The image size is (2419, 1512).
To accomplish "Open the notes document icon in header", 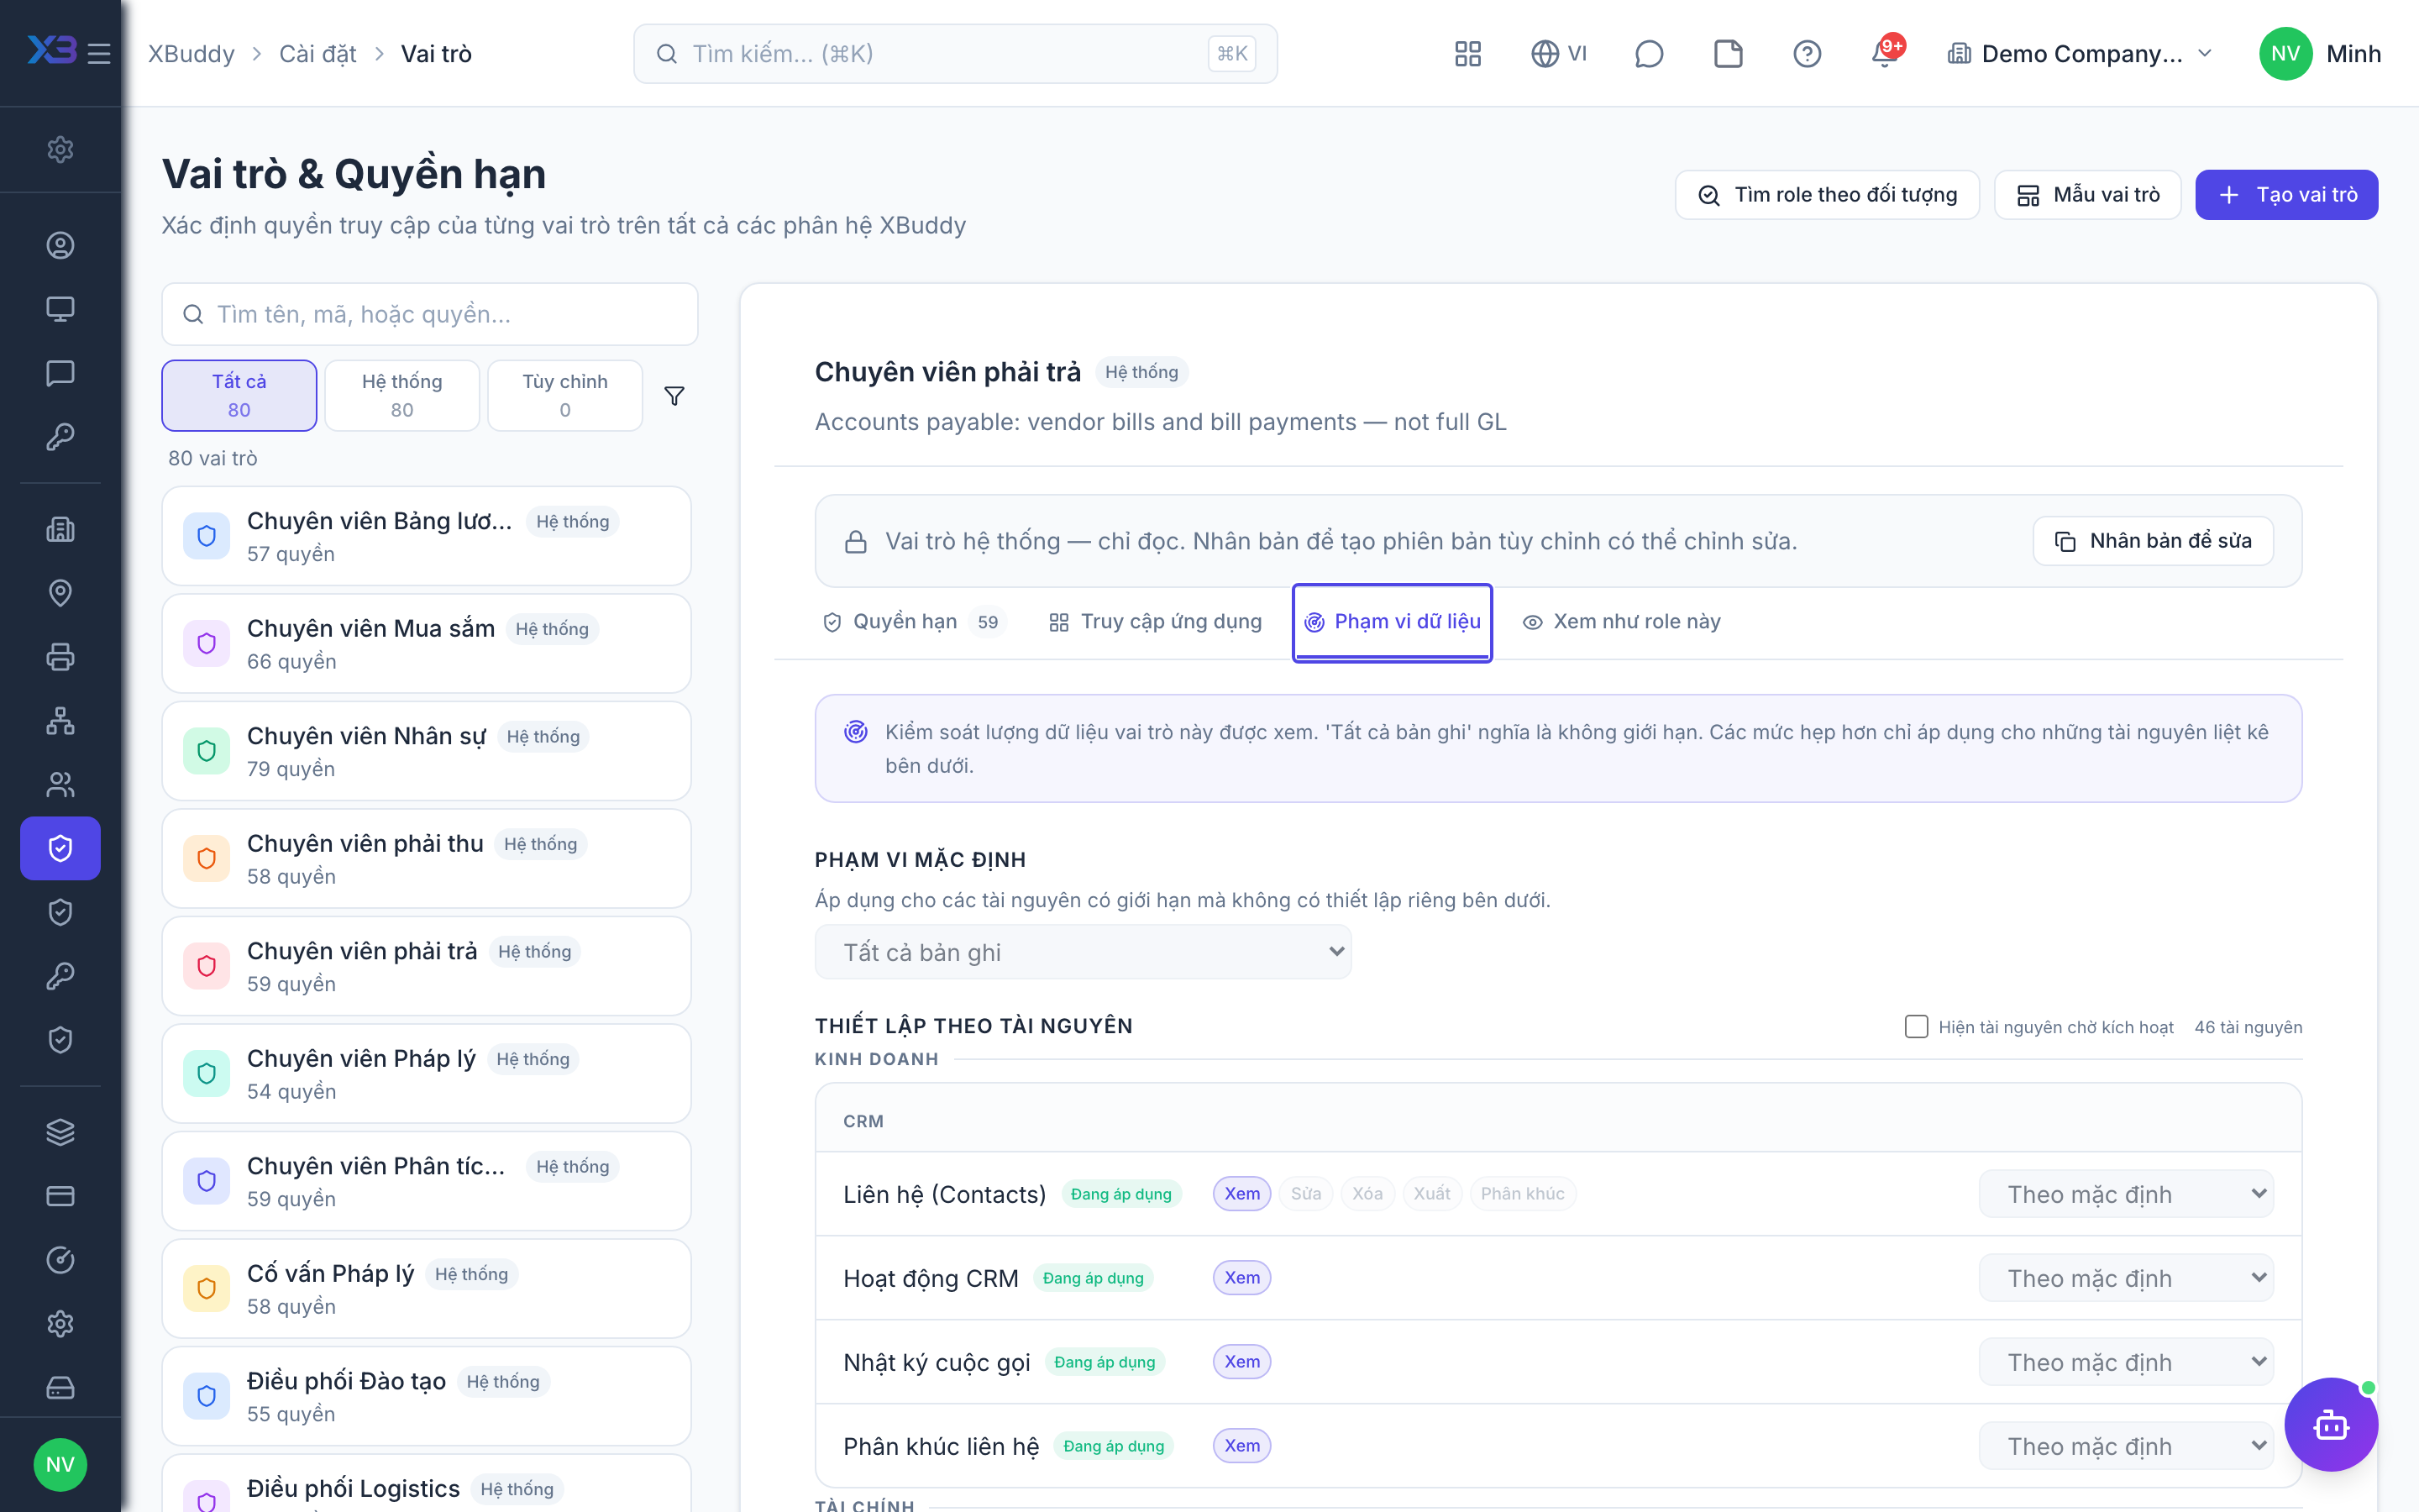I will pos(1729,54).
